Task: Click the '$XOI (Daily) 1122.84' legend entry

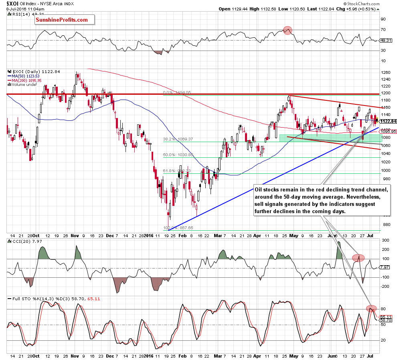Action: coord(36,72)
